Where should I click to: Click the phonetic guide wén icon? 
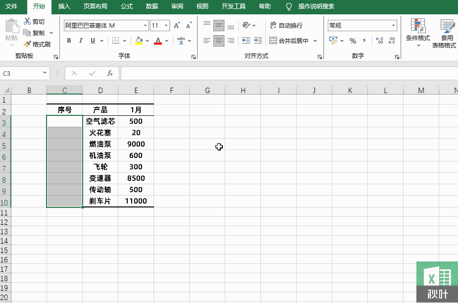pyautogui.click(x=181, y=41)
